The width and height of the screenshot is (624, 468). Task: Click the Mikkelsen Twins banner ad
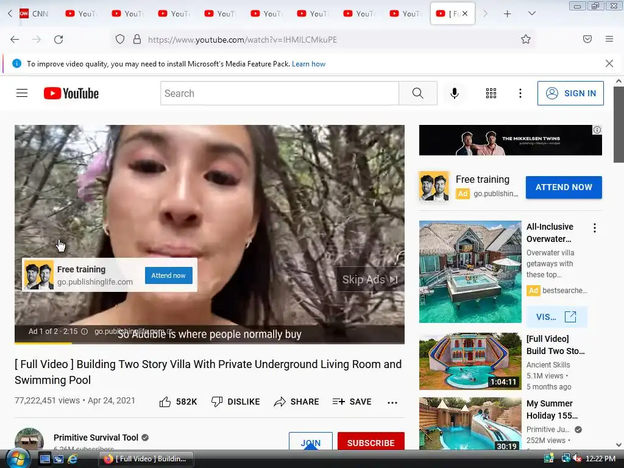click(510, 140)
